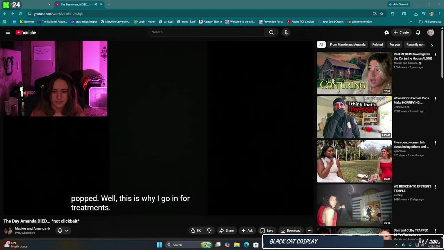
Task: Open Login - Nelnet bookmark
Action: (145, 22)
